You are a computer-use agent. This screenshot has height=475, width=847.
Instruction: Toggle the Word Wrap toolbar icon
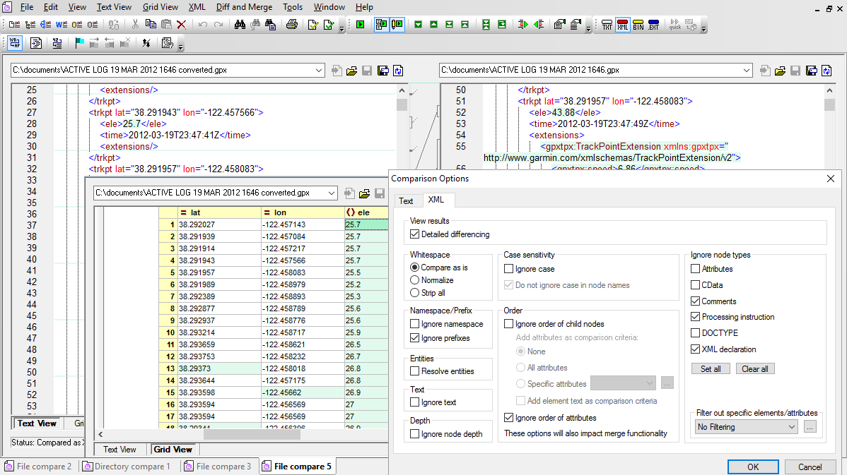pyautogui.click(x=15, y=43)
